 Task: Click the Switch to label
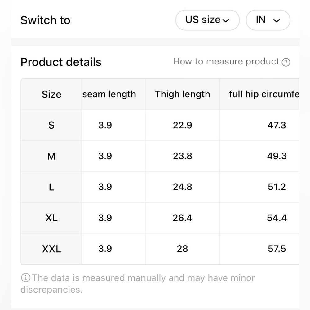point(45,20)
